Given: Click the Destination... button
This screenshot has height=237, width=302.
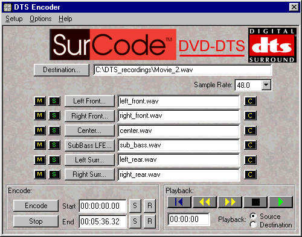Looking at the screenshot, I should click(x=62, y=70).
